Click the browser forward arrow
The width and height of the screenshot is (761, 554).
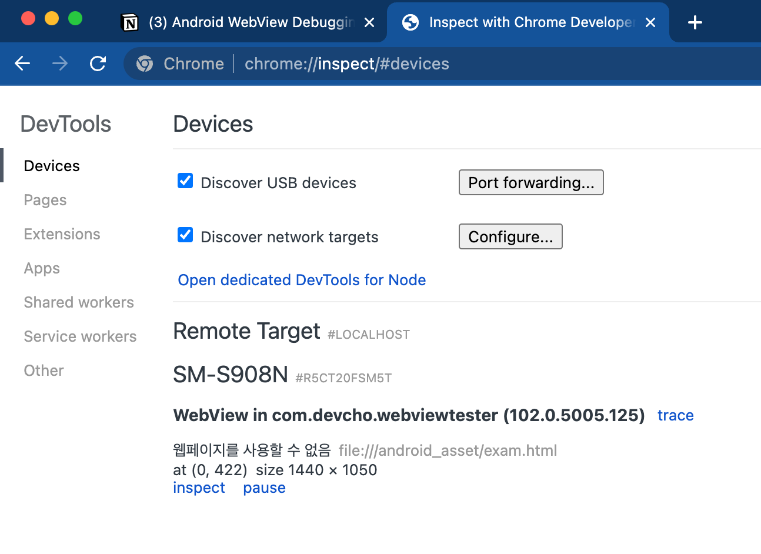60,64
